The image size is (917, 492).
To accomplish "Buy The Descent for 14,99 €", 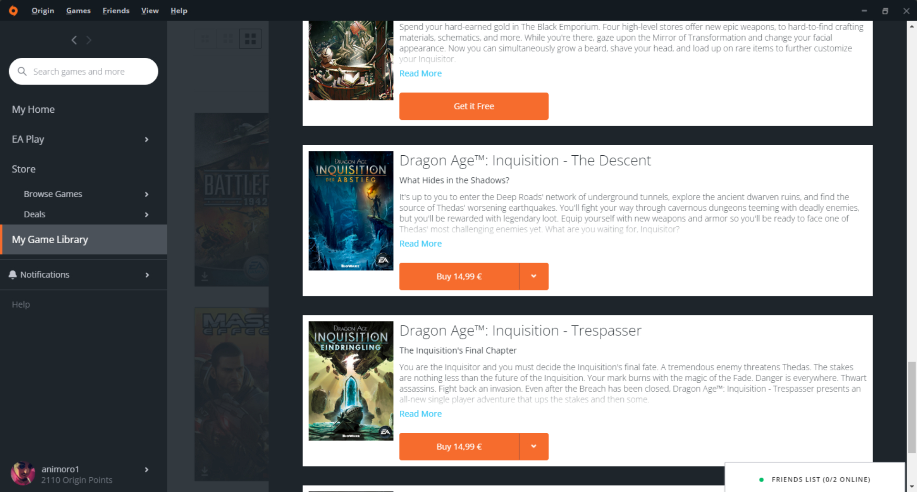I will click(458, 276).
